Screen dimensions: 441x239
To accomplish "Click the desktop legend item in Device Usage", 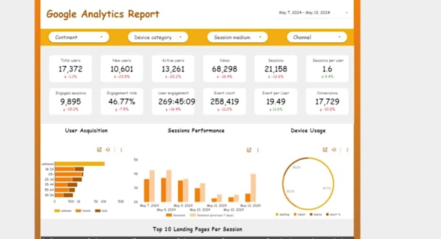I will pyautogui.click(x=283, y=214).
